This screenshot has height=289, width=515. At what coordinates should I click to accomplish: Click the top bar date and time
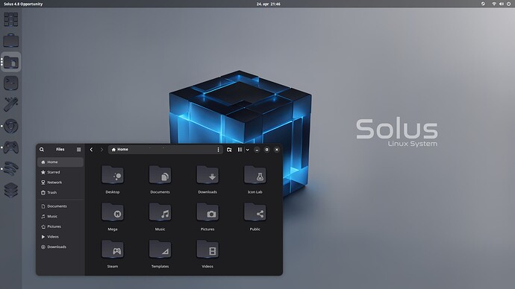[269, 4]
